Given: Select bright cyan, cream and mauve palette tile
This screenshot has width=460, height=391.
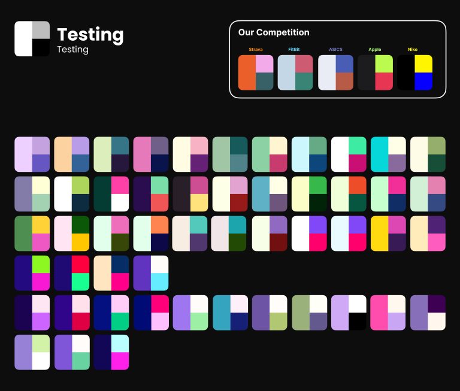Looking at the screenshot, I should pos(388,154).
